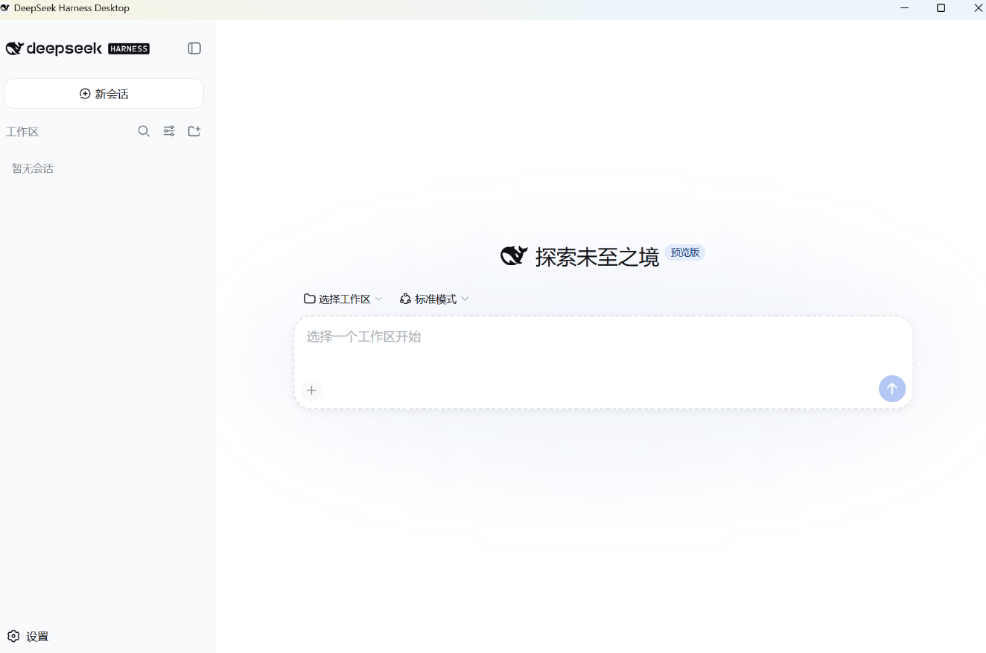The height and width of the screenshot is (653, 986).
Task: Minimize the DeepSeek Harness Desktop window
Action: [x=905, y=8]
